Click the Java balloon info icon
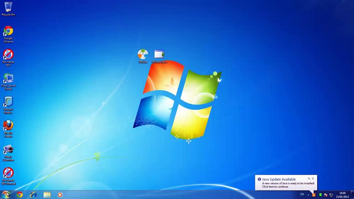The image size is (354, 199). coord(259,179)
